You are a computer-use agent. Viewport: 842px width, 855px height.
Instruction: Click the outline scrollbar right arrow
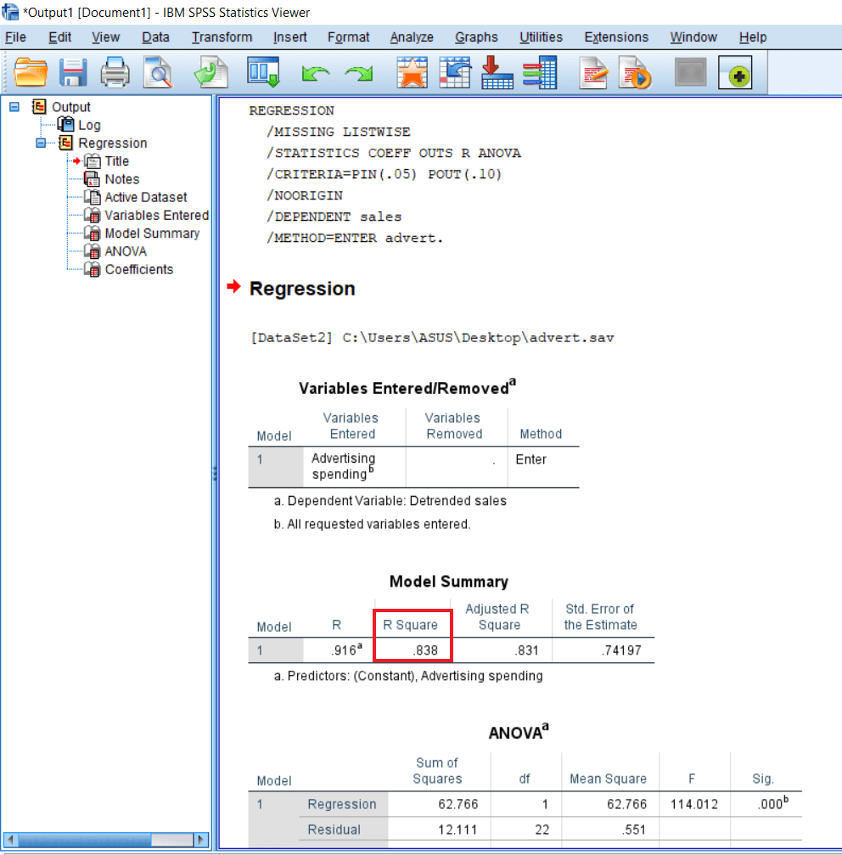point(200,839)
